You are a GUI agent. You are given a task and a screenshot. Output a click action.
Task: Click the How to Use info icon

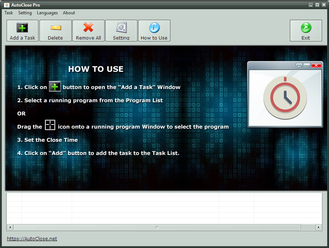point(154,28)
